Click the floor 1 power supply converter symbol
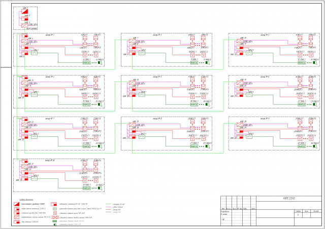This screenshot has width=325, height=229. click(25, 41)
